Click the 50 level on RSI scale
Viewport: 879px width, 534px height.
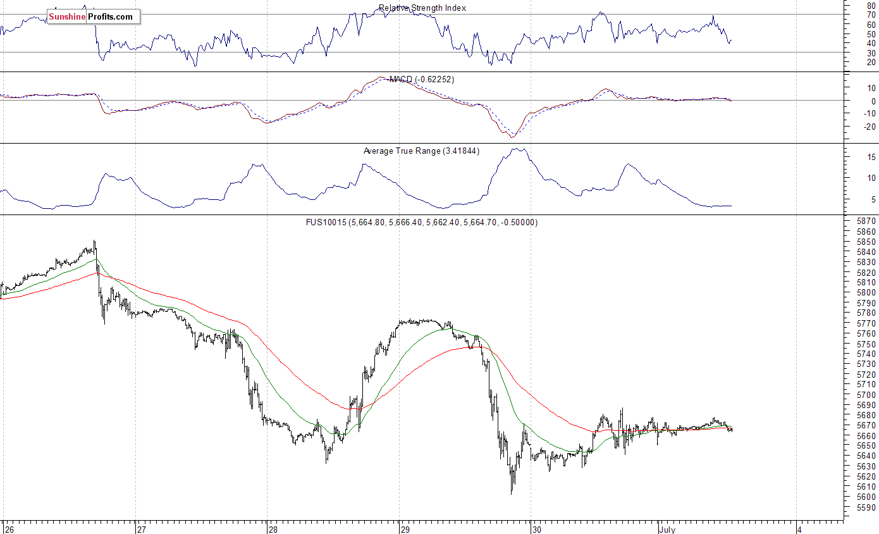(871, 34)
